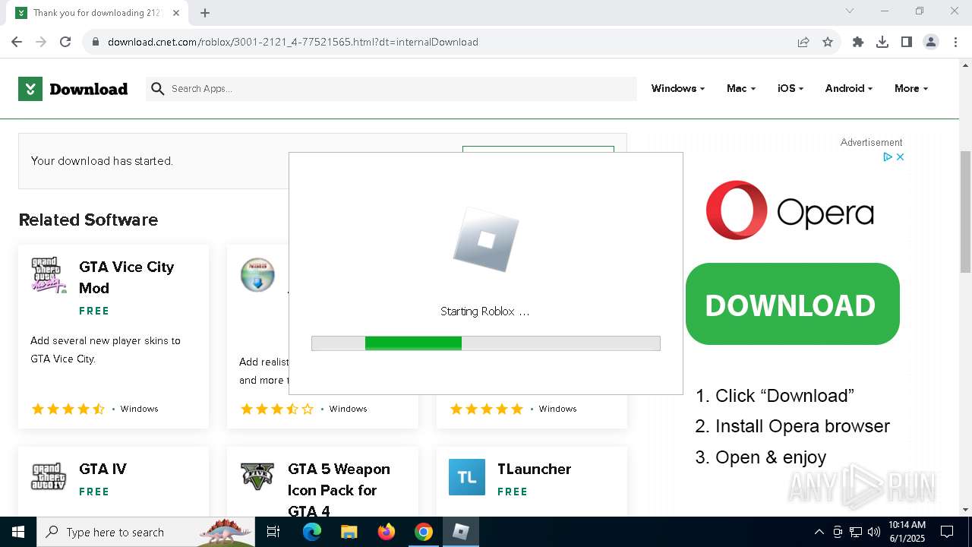Show hidden system tray icons
The width and height of the screenshot is (972, 547).
tap(819, 532)
